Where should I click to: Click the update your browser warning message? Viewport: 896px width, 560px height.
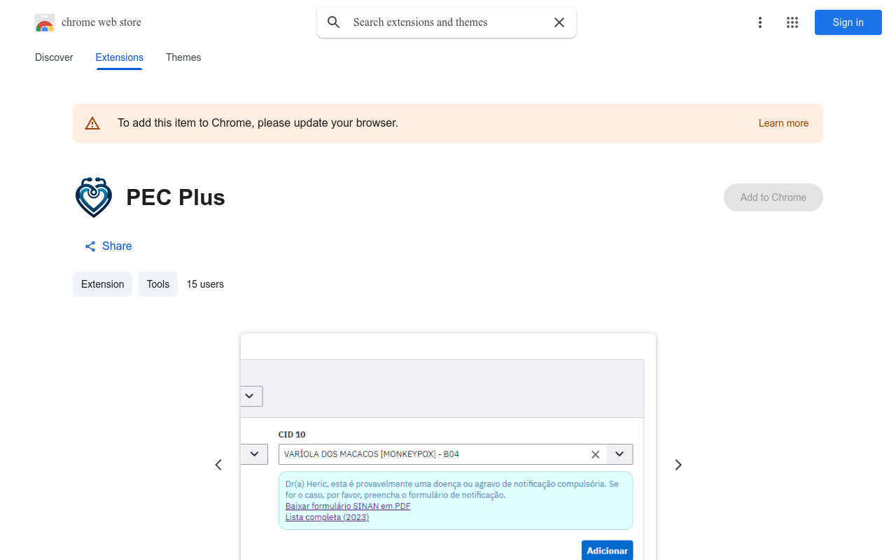click(x=258, y=123)
